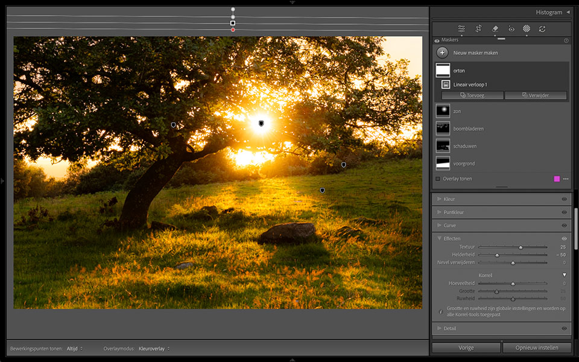579x362 pixels.
Task: Click the Nieuw masker maken label
Action: point(476,53)
